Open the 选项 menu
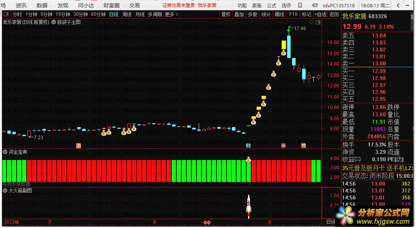416x228 pixels. tap(286, 5)
